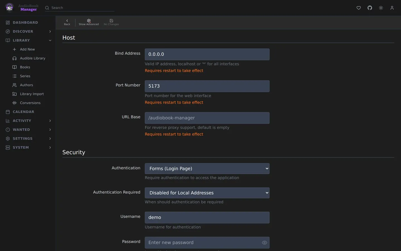Click the Wanted alert circle icon

[8, 130]
